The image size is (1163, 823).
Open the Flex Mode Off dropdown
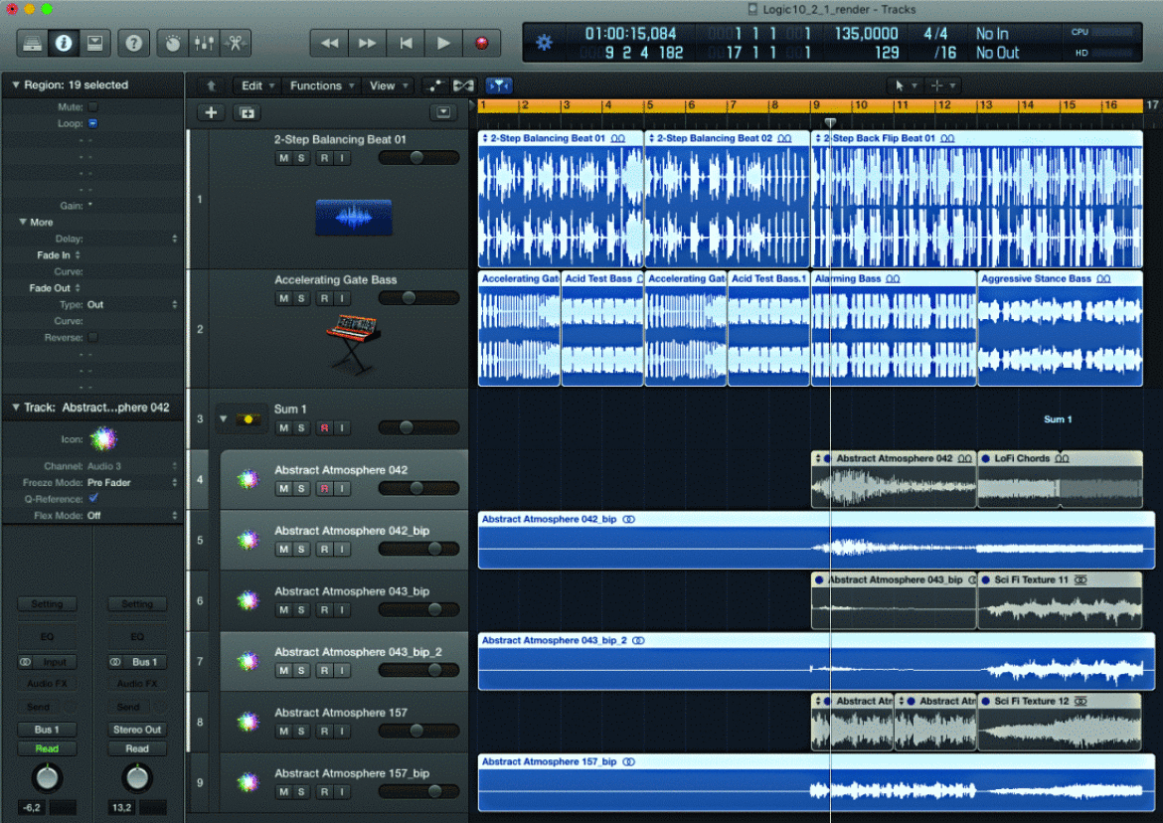coord(132,515)
